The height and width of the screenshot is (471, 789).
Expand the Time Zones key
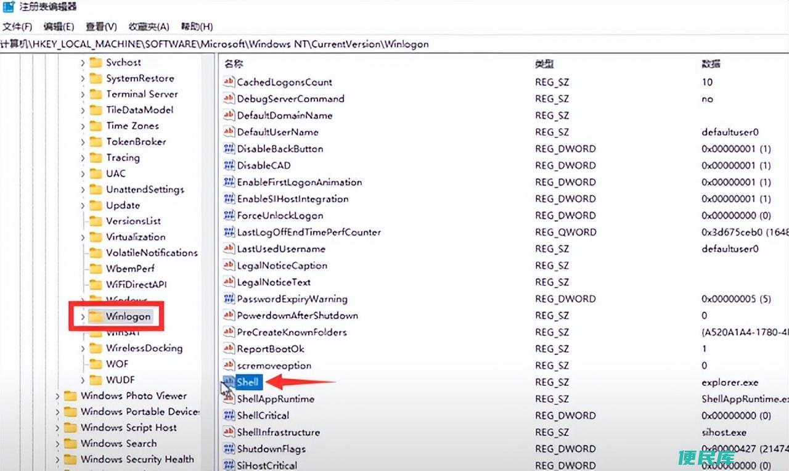(83, 126)
